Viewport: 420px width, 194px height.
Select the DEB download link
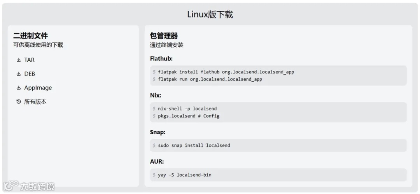pyautogui.click(x=30, y=74)
